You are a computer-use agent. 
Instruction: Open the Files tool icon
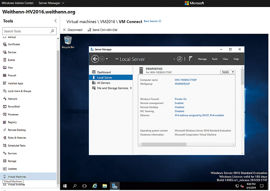[5, 68]
